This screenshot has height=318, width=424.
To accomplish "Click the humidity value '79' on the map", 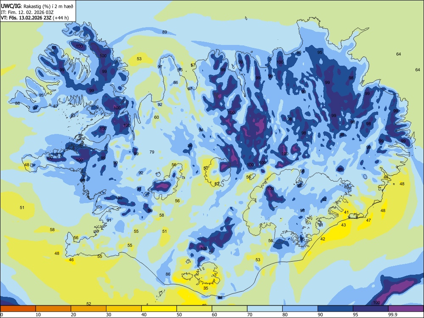I will tap(152, 152).
